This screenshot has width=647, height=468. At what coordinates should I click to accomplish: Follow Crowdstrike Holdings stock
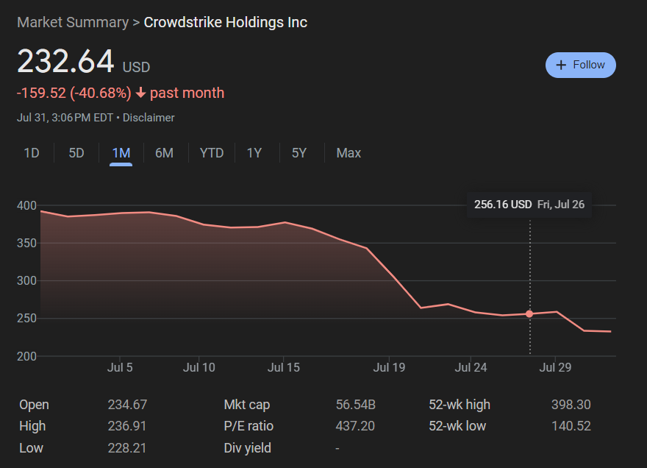[x=581, y=65]
